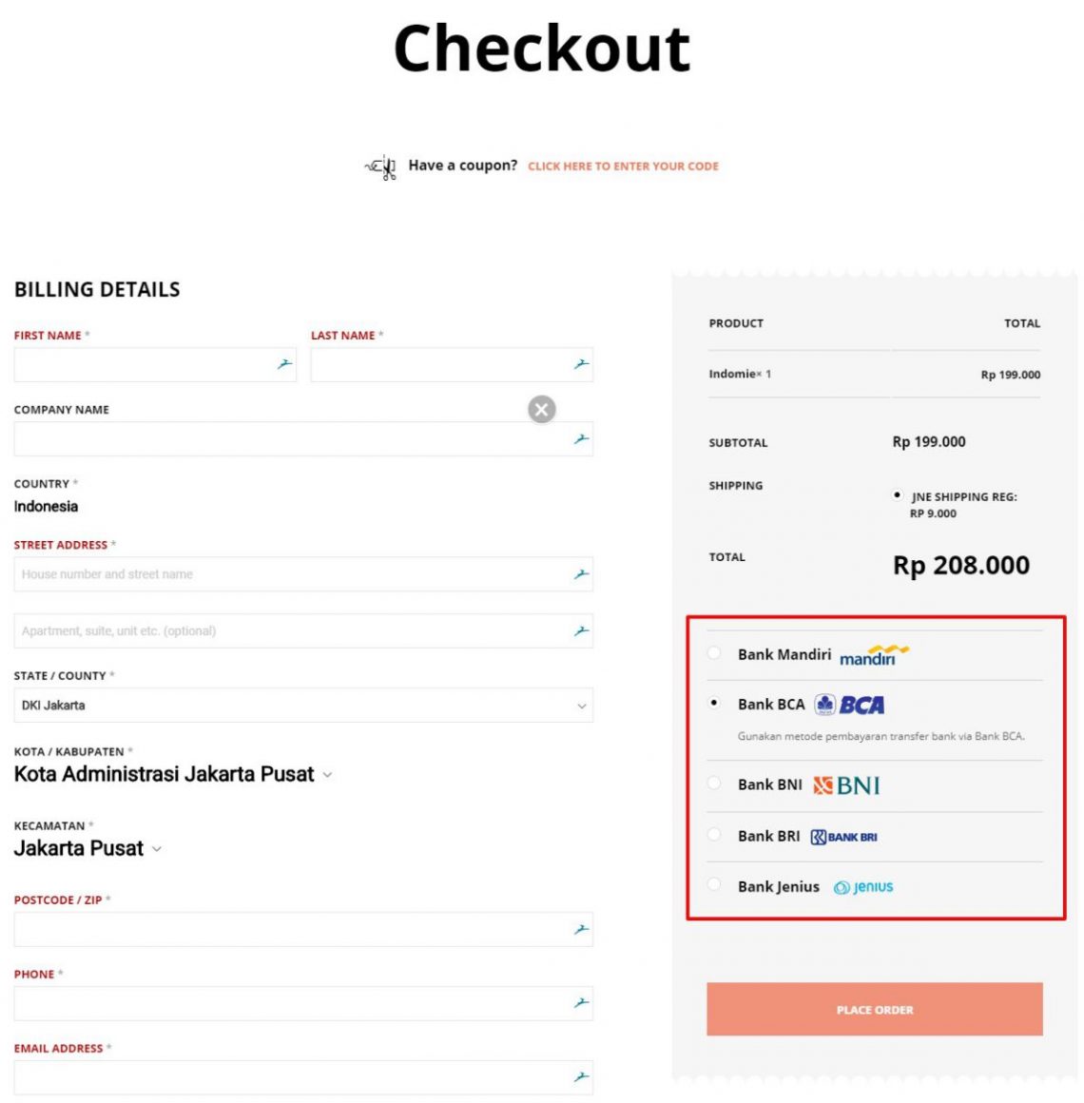Select Bank Mandiri payment radio button

pyautogui.click(x=713, y=653)
